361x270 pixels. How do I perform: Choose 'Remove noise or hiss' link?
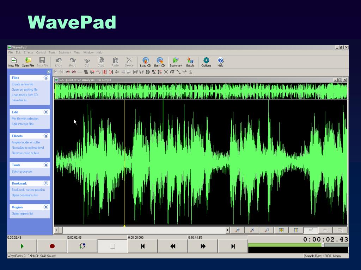click(x=25, y=153)
